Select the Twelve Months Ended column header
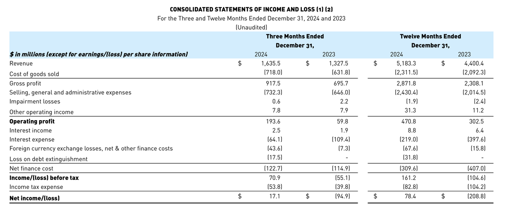507x204 pixels. pos(430,41)
